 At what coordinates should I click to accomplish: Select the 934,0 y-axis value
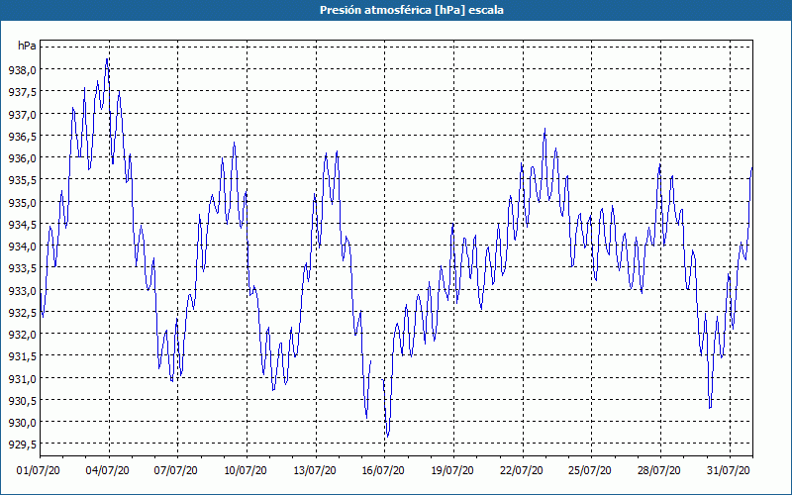click(22, 247)
